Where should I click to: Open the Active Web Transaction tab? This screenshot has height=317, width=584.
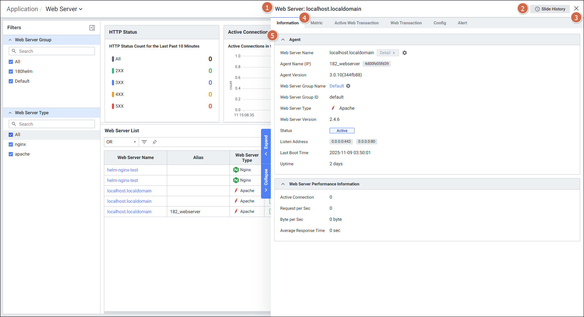(356, 23)
